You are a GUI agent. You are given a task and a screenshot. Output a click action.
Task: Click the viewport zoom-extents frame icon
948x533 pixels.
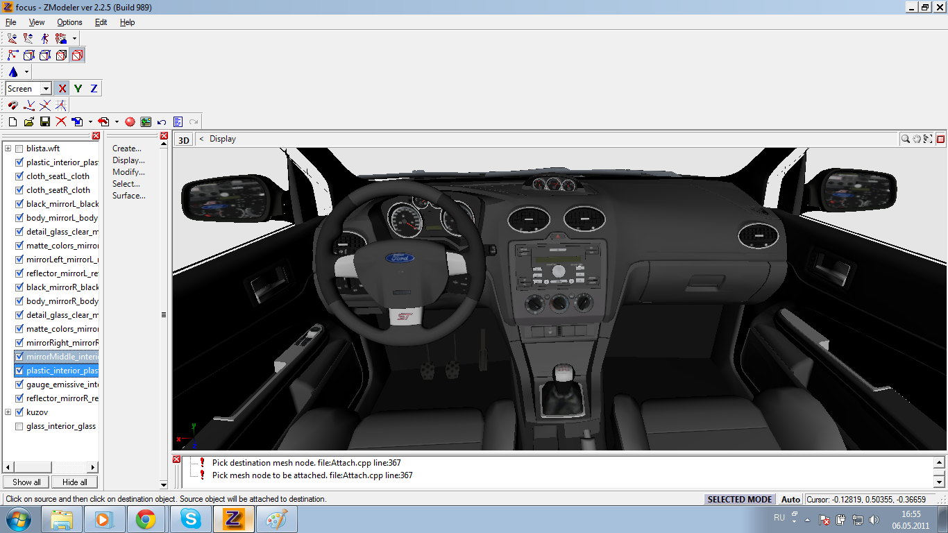(928, 139)
